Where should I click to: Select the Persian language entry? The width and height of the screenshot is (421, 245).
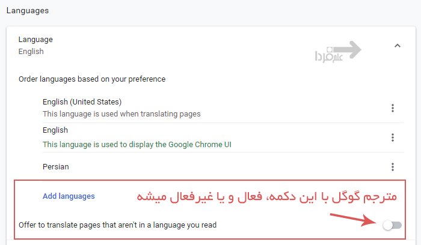coord(55,166)
